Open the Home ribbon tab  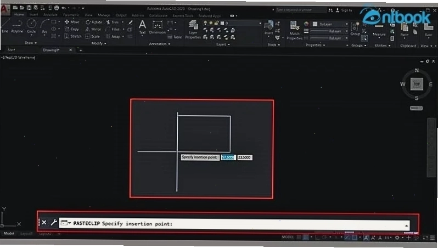19,14
